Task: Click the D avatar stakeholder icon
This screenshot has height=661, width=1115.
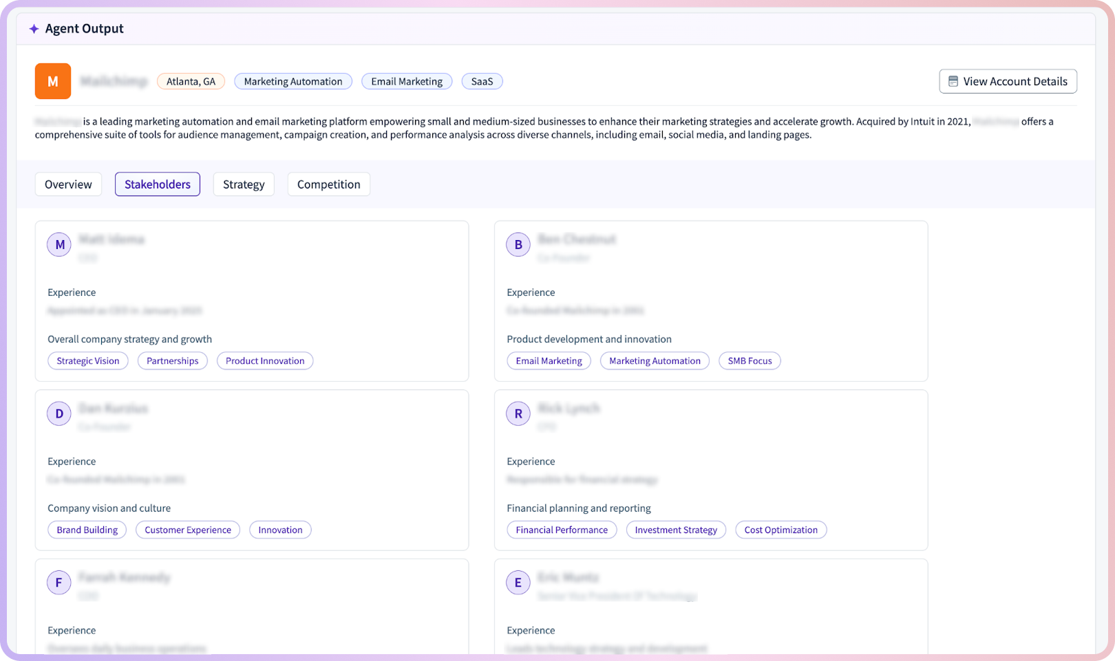Action: click(59, 414)
